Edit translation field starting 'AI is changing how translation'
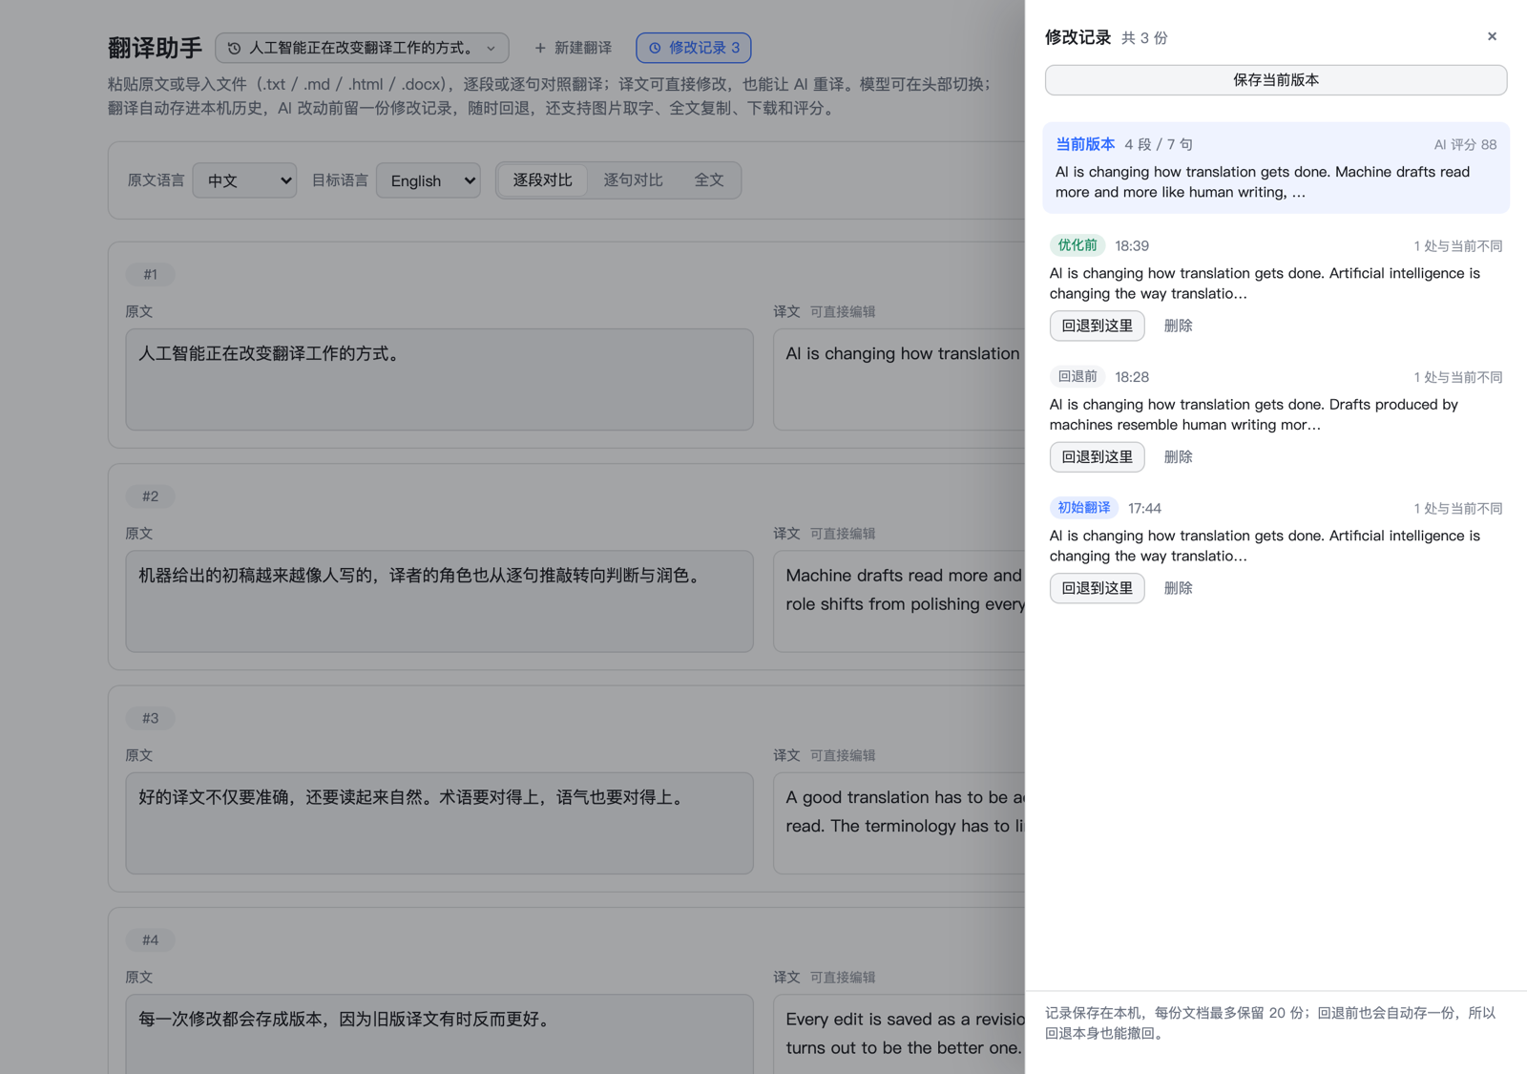This screenshot has width=1527, height=1074. (x=899, y=380)
